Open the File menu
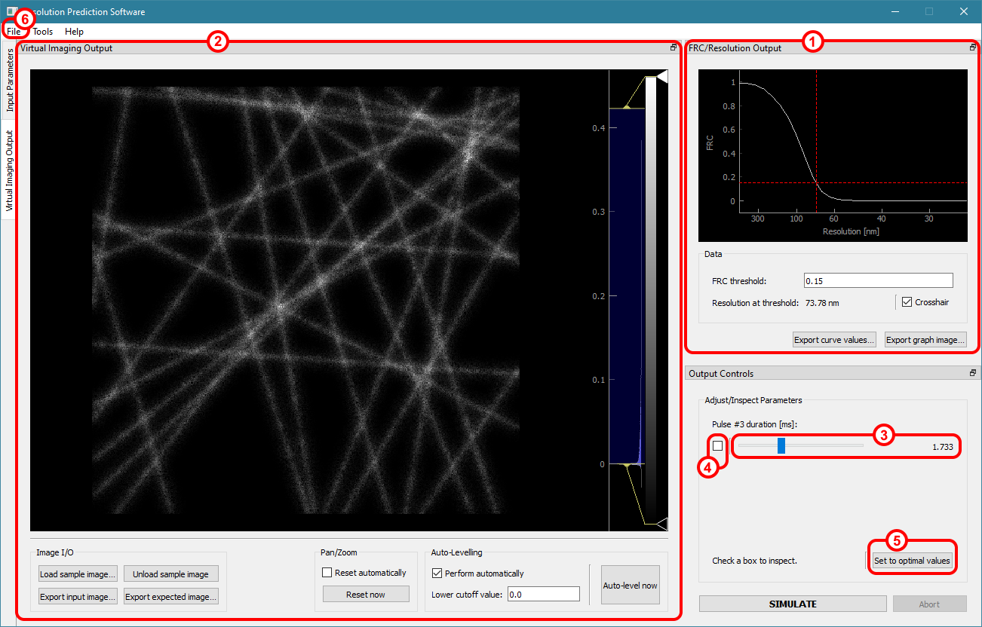This screenshot has height=627, width=982. (x=14, y=32)
